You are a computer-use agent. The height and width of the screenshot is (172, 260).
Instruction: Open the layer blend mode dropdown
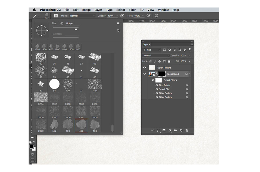(x=156, y=56)
